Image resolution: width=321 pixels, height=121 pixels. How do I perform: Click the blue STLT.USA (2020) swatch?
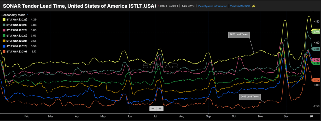[4, 46]
